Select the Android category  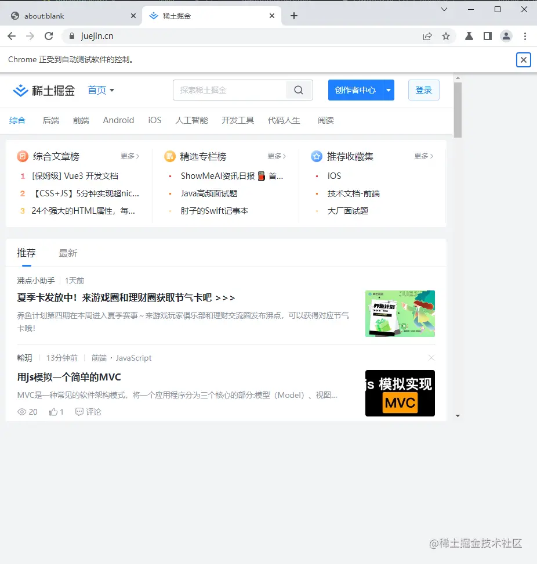pos(118,120)
